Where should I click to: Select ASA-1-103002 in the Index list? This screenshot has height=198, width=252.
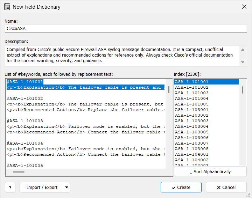click(207, 115)
